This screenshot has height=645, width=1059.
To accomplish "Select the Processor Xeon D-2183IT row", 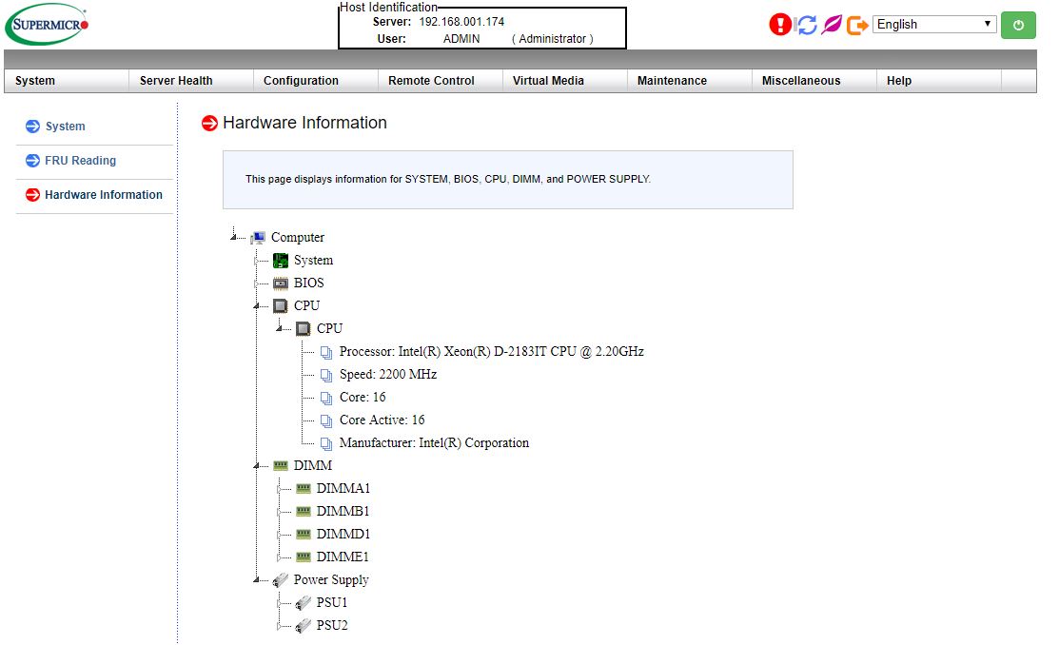I will 491,351.
